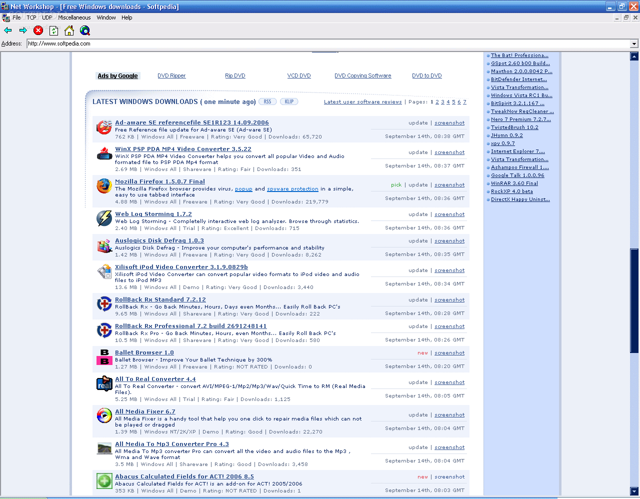Screen dimensions: 640x499
Task: Click the red Stop toolbar icon
Action: point(38,30)
